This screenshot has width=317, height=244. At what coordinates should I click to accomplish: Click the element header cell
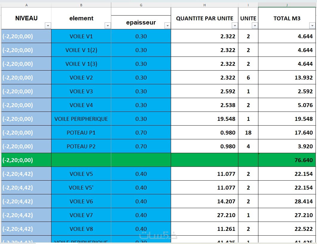click(x=81, y=18)
